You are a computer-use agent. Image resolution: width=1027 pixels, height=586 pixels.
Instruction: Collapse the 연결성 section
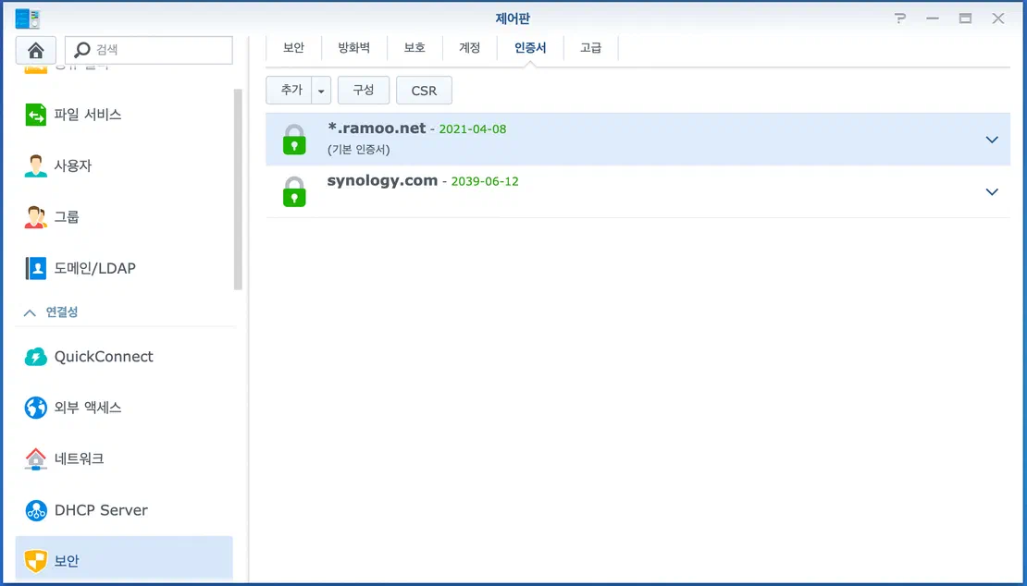point(30,312)
